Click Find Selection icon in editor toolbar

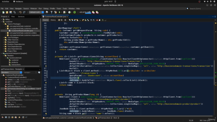pyautogui.click(x=70, y=20)
